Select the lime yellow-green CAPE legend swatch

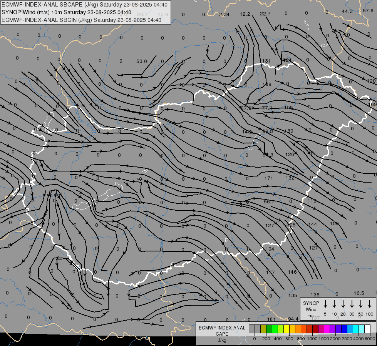tap(281, 329)
